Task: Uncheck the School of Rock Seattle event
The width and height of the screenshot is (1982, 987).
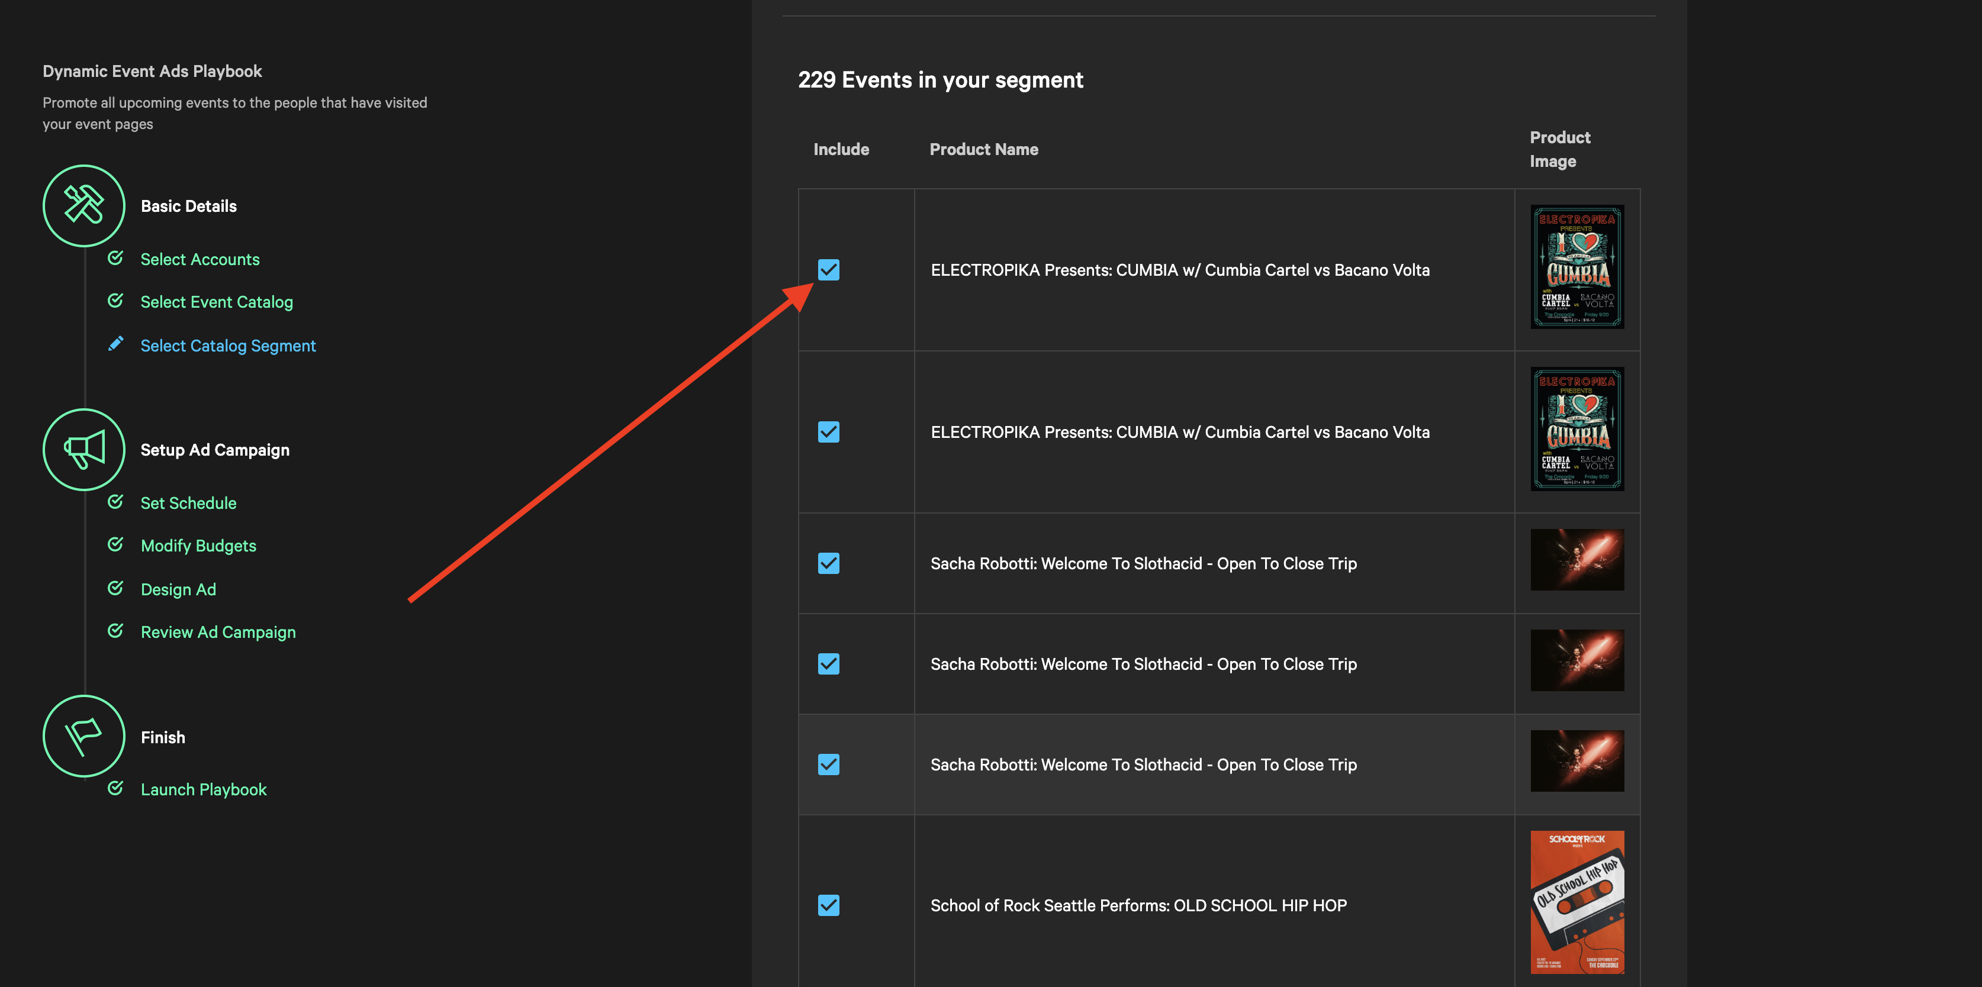Action: coord(829,905)
